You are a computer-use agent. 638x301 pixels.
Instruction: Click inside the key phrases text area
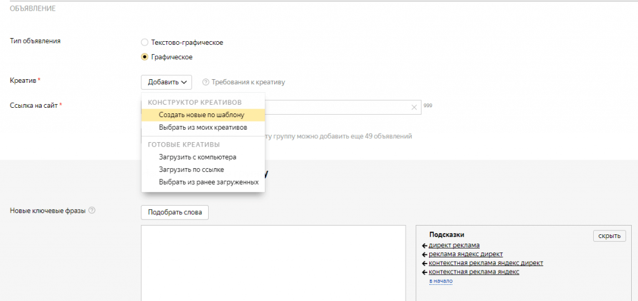[x=274, y=262]
